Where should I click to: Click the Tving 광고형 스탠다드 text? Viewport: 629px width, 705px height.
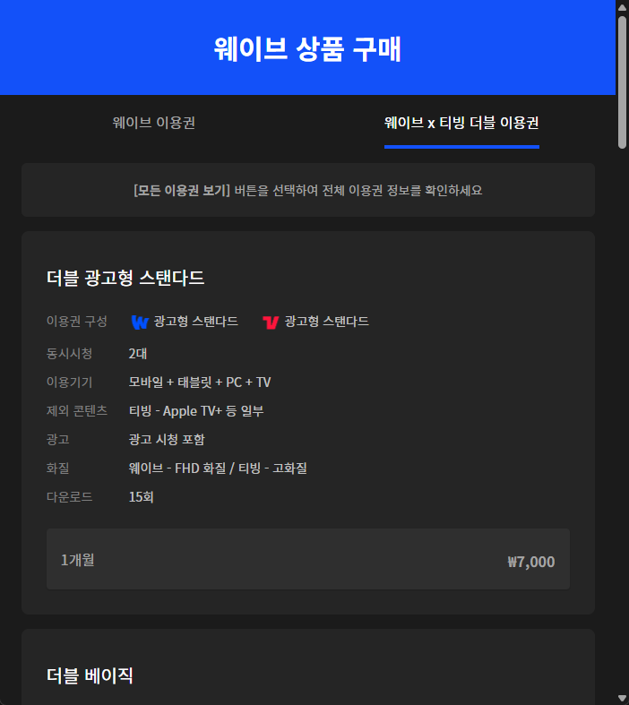[327, 322]
